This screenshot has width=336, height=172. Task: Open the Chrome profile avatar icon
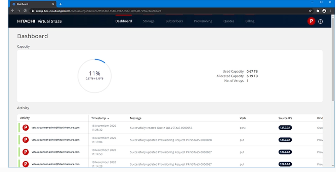[324, 11]
